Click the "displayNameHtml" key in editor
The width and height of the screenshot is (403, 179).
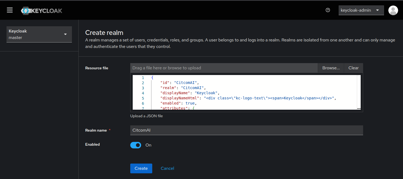coord(180,98)
